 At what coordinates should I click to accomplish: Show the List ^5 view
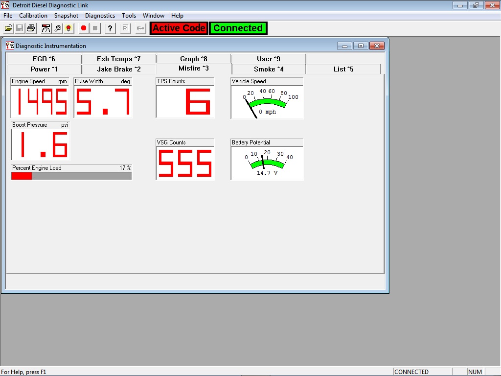[x=342, y=69]
